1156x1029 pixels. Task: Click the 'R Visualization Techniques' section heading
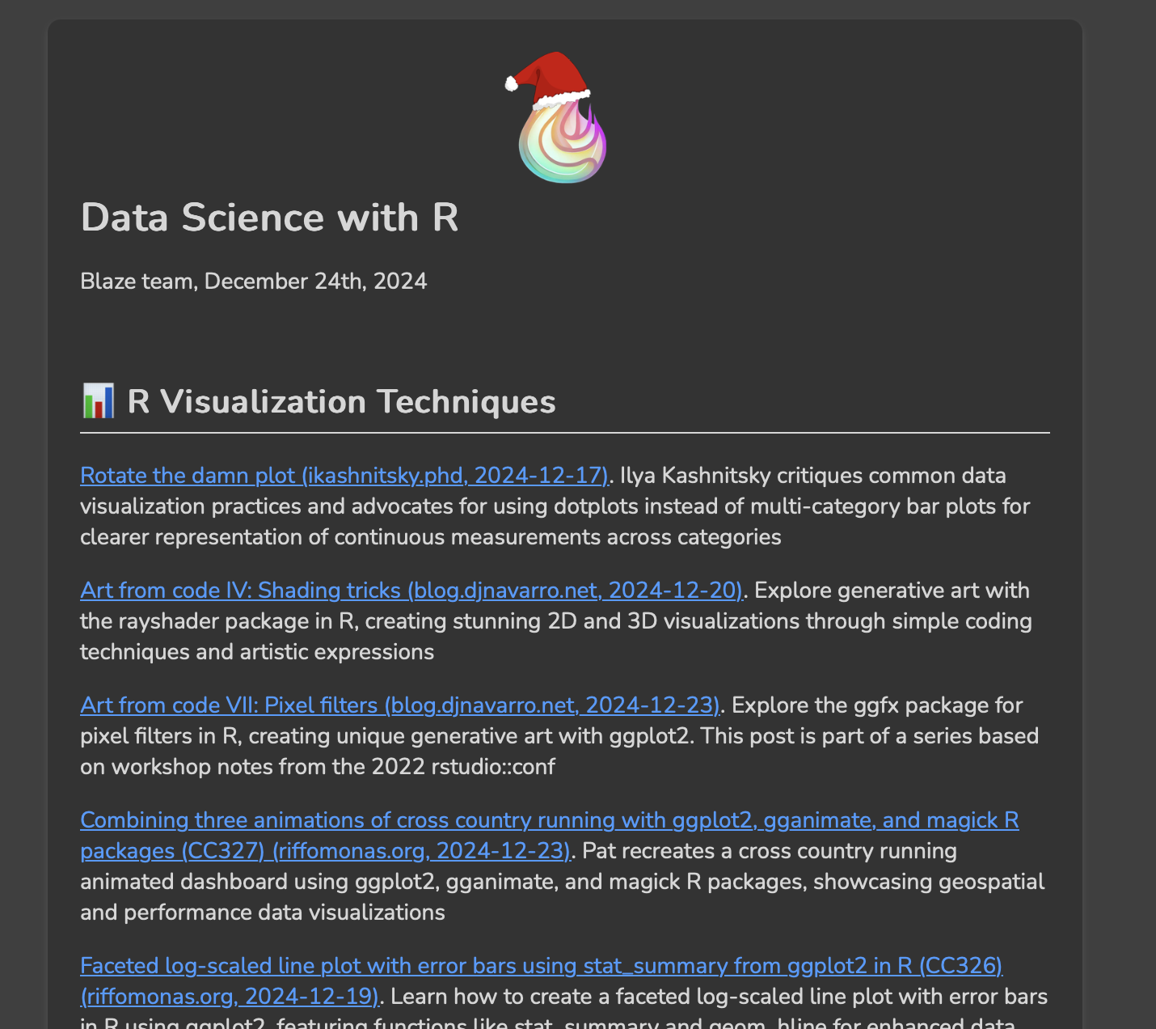click(342, 401)
